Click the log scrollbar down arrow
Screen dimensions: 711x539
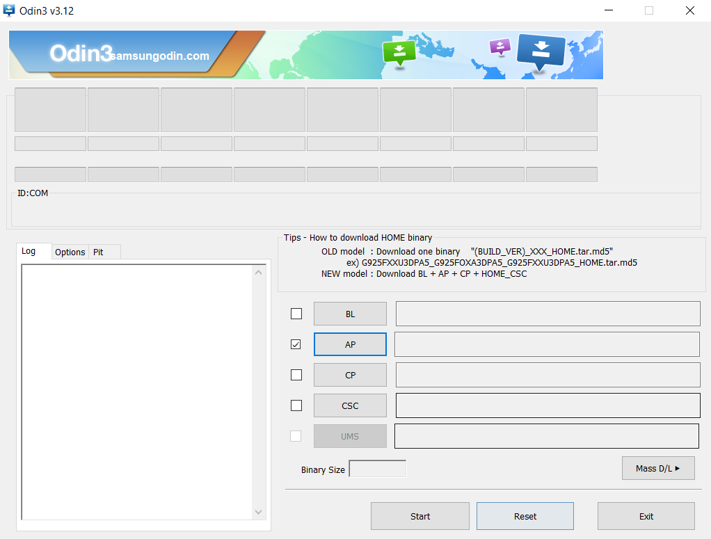(x=259, y=512)
